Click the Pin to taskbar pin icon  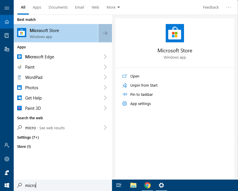[125, 94]
